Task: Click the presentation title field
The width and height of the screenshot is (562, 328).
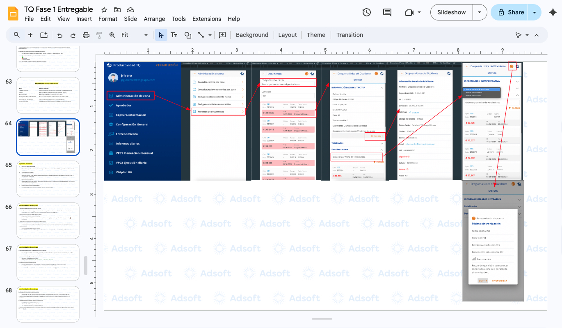Action: 59,9
